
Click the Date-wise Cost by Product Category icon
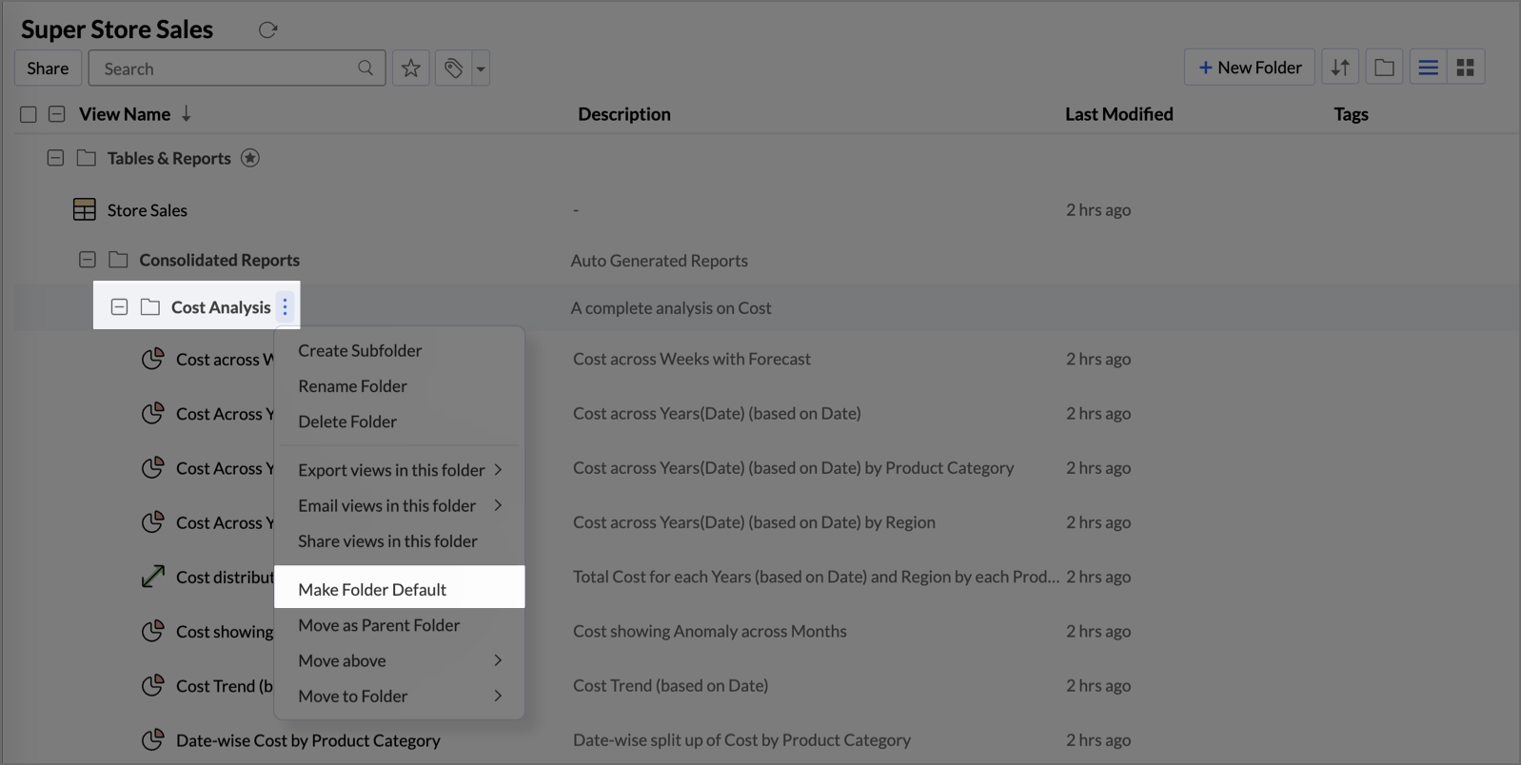point(152,739)
